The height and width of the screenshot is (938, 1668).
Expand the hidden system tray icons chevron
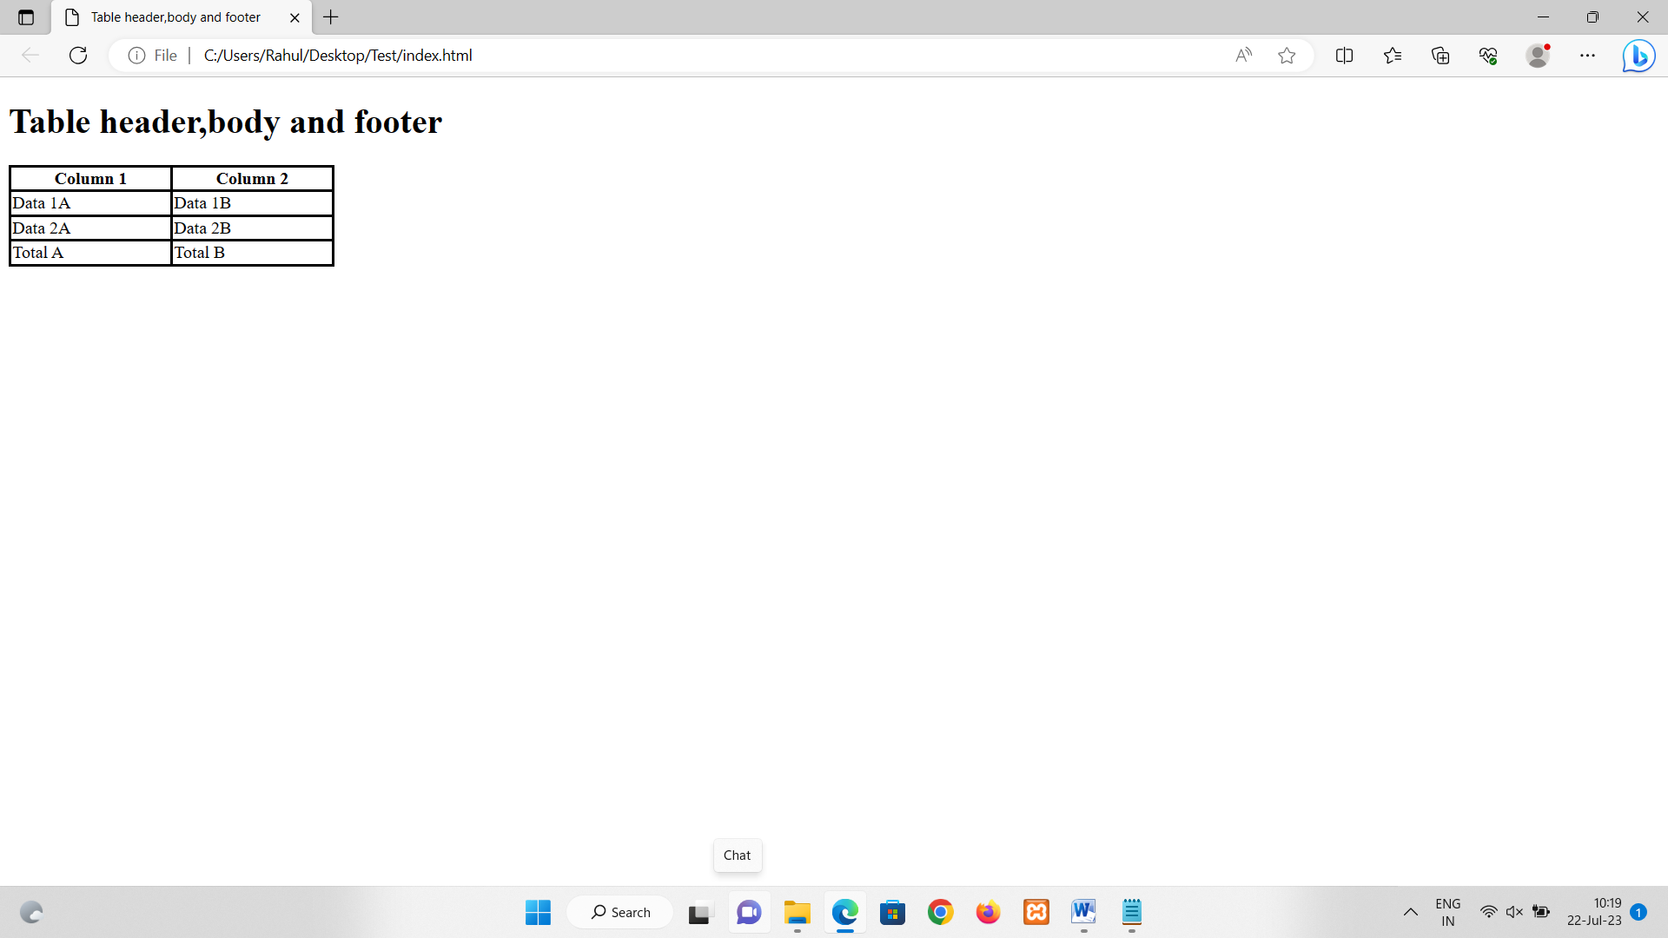click(x=1410, y=912)
